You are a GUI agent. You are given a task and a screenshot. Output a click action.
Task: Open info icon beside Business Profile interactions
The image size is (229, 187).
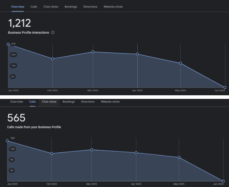click(x=53, y=33)
